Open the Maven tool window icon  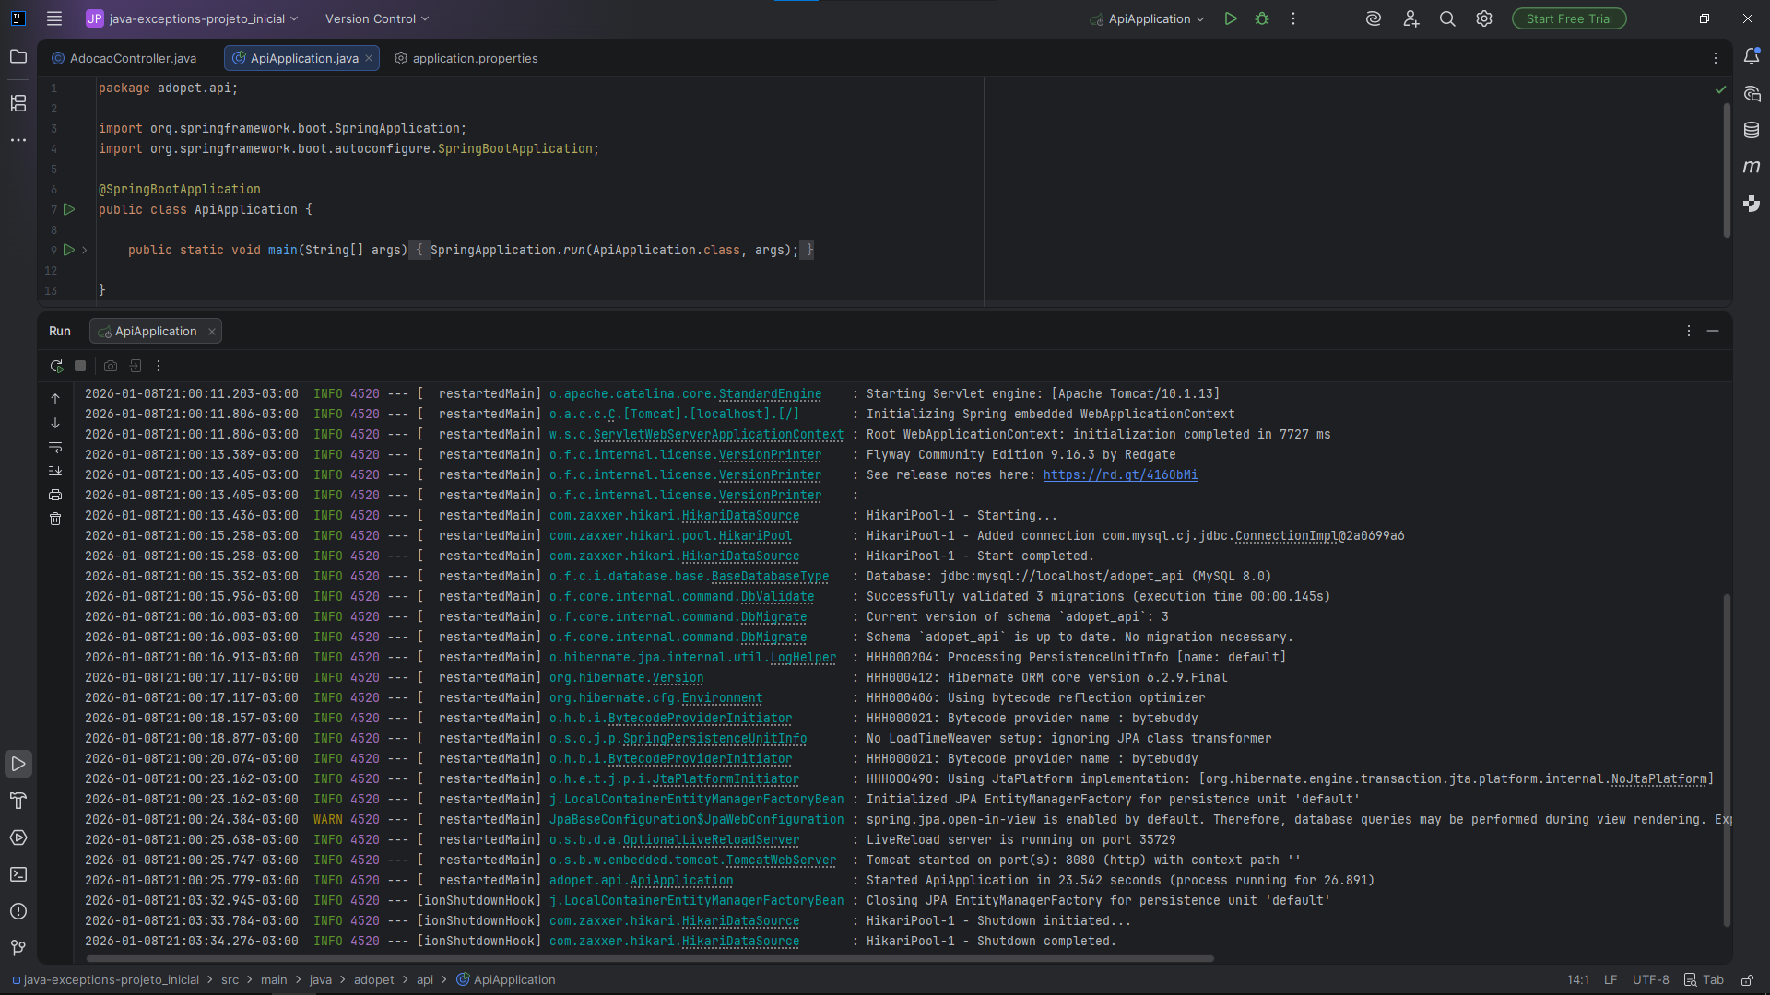1752,167
